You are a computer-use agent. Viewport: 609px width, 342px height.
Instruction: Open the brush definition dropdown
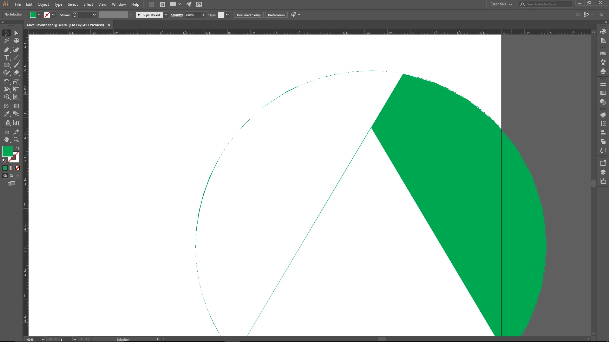pos(166,15)
